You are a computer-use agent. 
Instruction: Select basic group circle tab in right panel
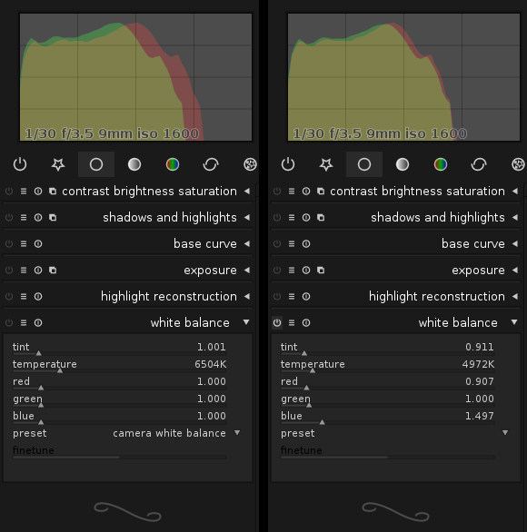tap(364, 164)
